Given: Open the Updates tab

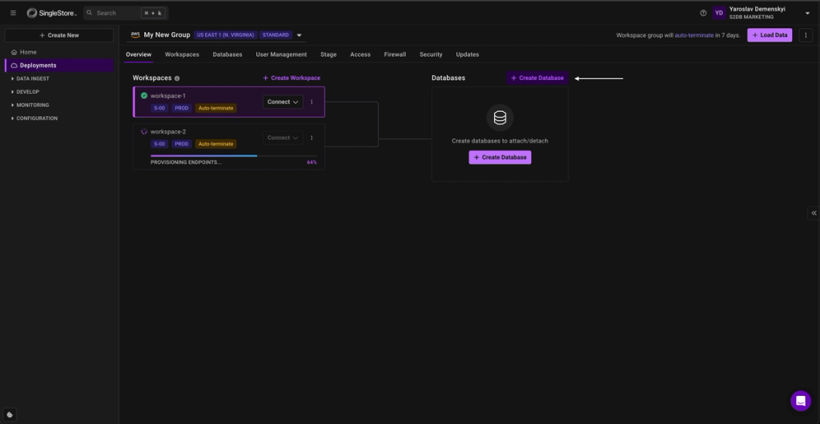Looking at the screenshot, I should pos(468,54).
